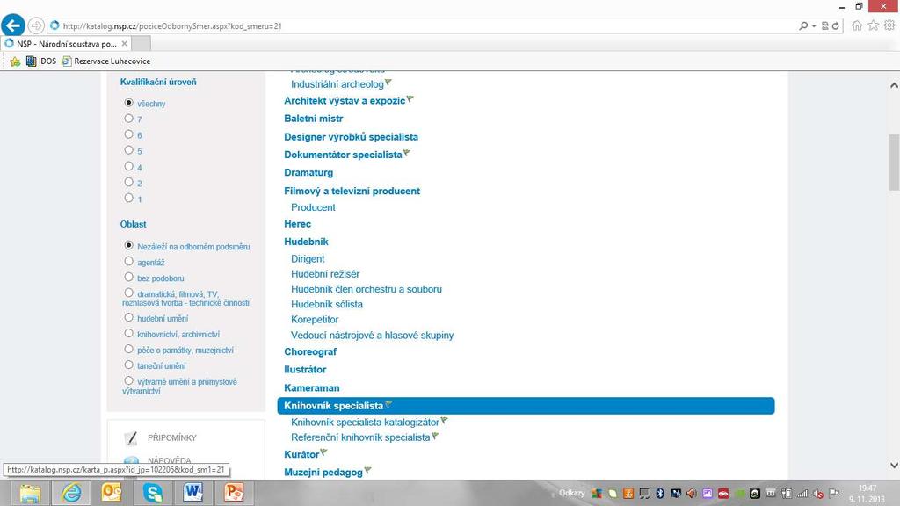Choose 'výtvarné umění a průmyslové výtvarnictví' radio
Image resolution: width=900 pixels, height=506 pixels.
click(128, 380)
